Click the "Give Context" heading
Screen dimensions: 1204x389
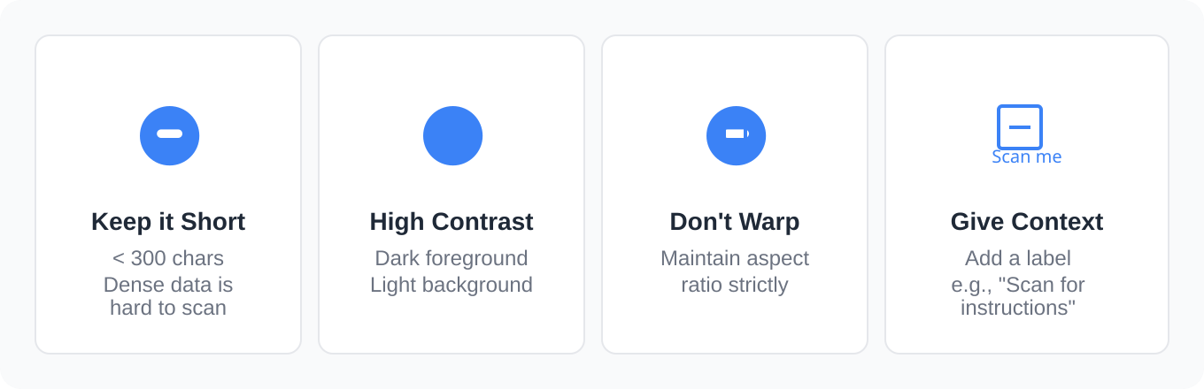[x=1027, y=221]
